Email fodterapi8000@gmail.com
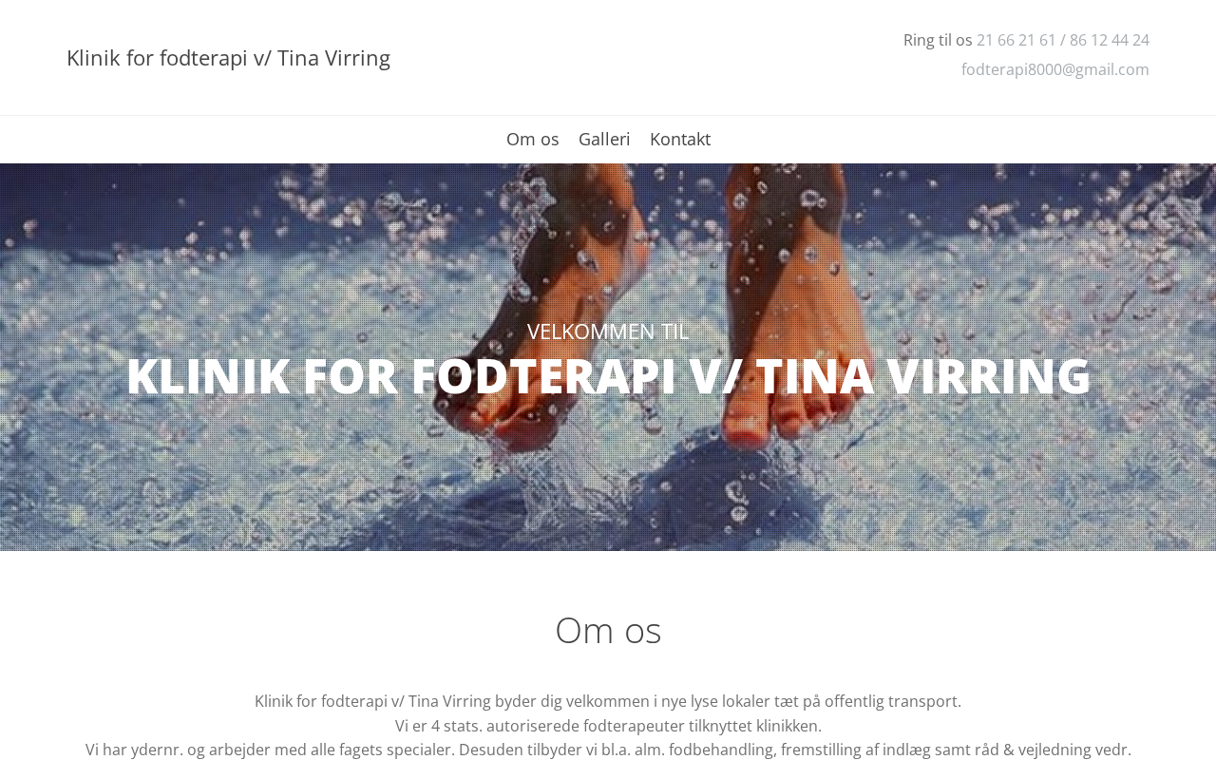 point(1055,69)
